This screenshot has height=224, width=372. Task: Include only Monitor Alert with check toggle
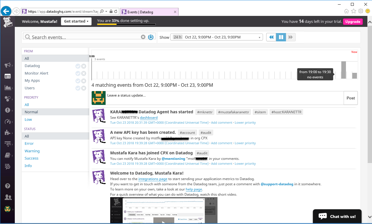pyautogui.click(x=78, y=73)
